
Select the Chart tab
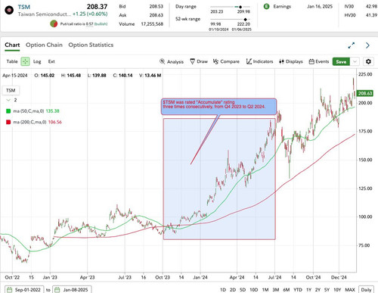coord(12,45)
